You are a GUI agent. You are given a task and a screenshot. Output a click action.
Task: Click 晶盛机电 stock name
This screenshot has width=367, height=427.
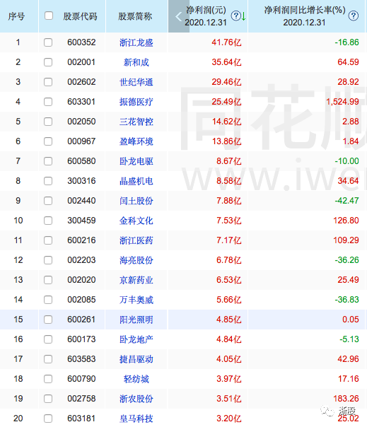[136, 181]
